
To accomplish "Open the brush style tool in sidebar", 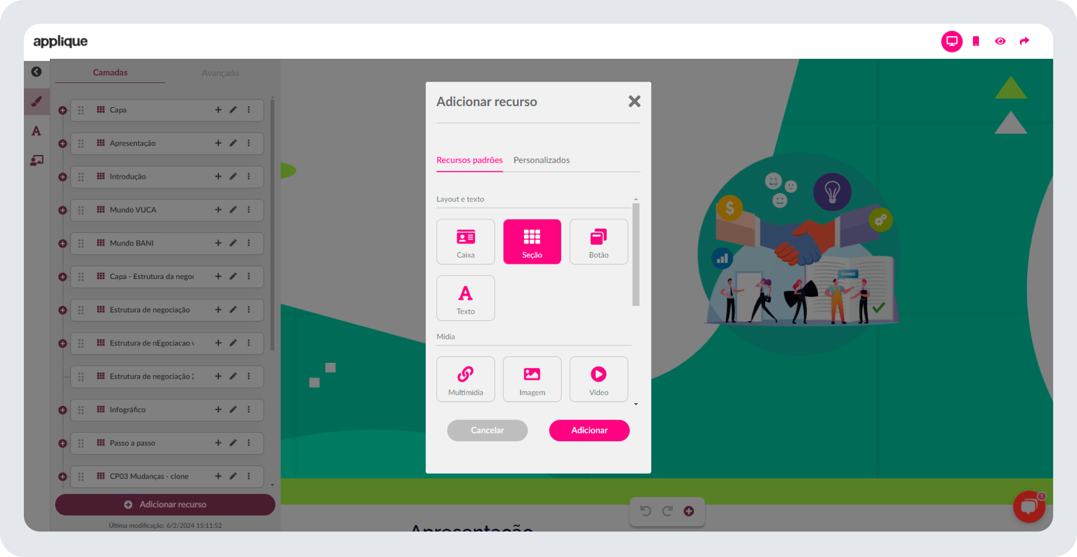I will (37, 101).
